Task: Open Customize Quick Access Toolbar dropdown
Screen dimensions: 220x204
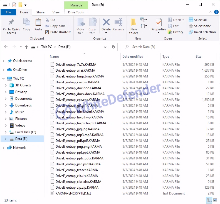Action: [25, 5]
